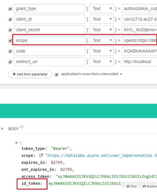The image size is (157, 192).
Task: Click the authorization_code value field
Action: click(x=139, y=8)
